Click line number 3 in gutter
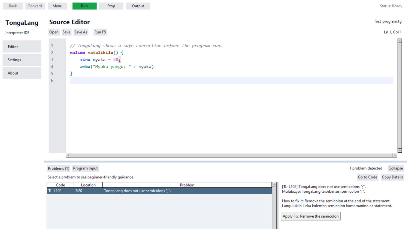Screen dimensions: 407x229 pyautogui.click(x=52, y=60)
